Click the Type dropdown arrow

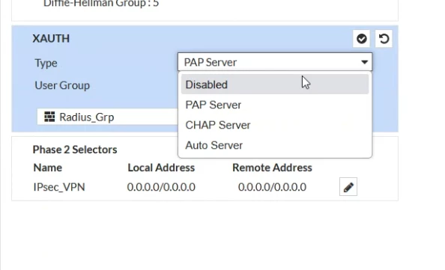pos(364,62)
